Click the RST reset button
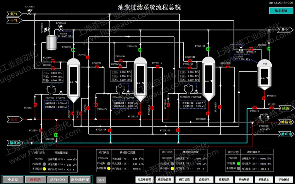Image resolution: width=295 pixels, height=184 pixels. coord(101,180)
